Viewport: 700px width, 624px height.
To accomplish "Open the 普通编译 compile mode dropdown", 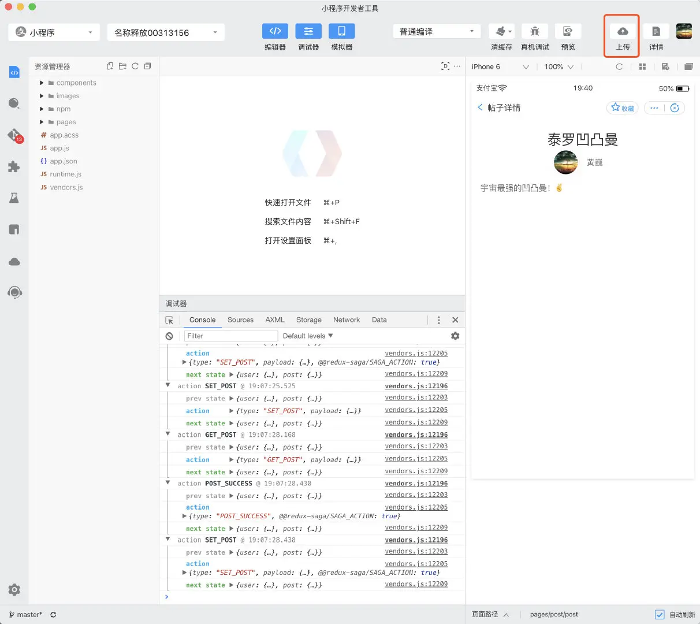I will click(437, 31).
